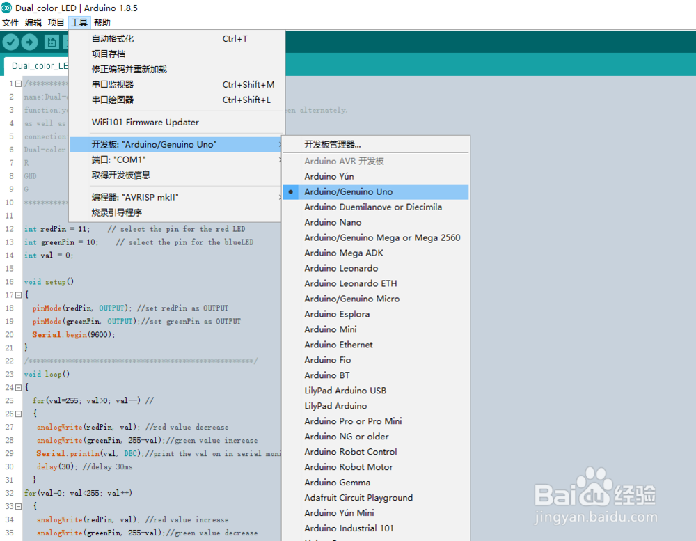Select the checked Arduino/Genuino Uno board
The width and height of the screenshot is (696, 541).
click(376, 192)
